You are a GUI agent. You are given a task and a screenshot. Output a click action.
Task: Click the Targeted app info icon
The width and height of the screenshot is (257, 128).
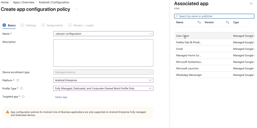(23, 96)
